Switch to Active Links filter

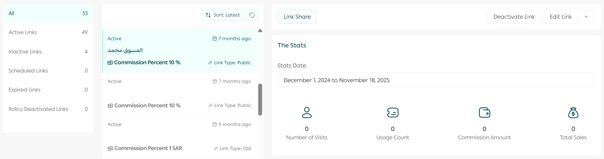[48, 32]
